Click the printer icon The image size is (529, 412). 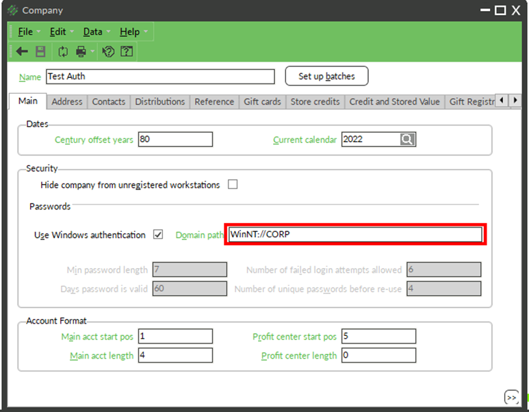(x=81, y=51)
